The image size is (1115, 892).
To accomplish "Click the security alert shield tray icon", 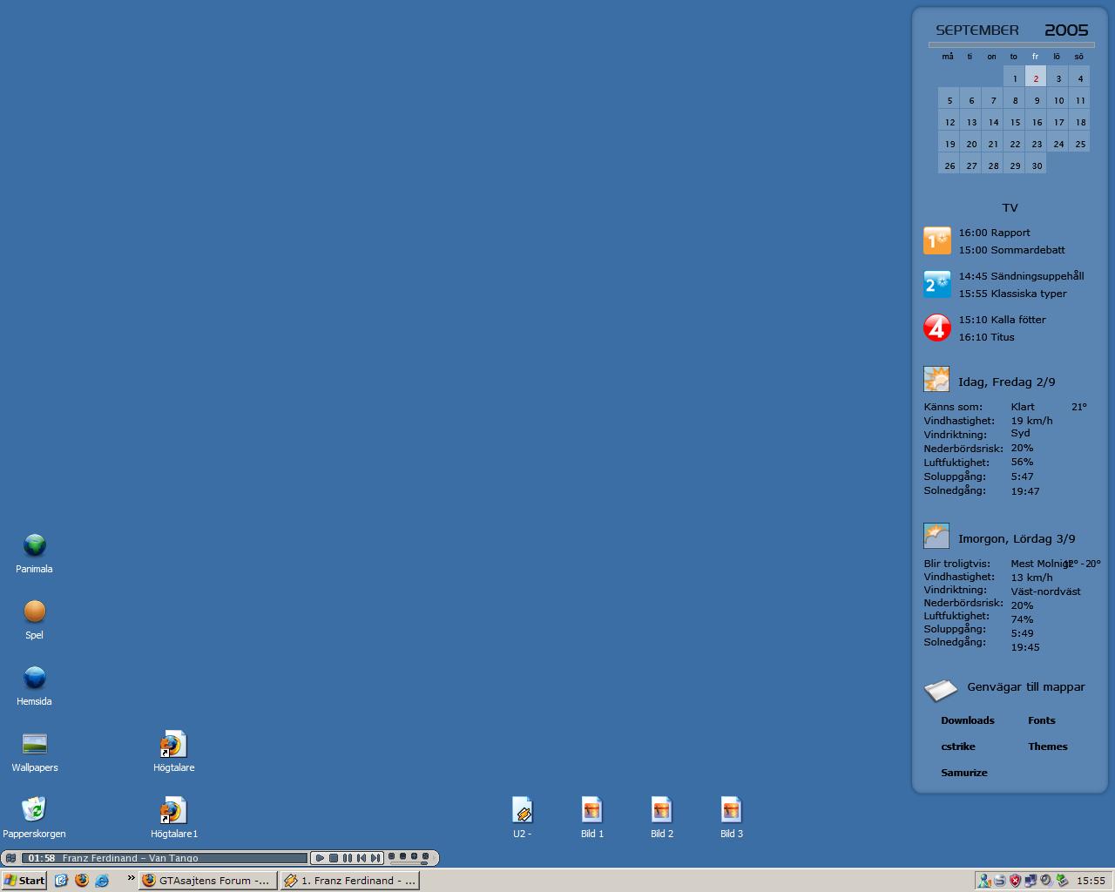I will tap(1015, 881).
